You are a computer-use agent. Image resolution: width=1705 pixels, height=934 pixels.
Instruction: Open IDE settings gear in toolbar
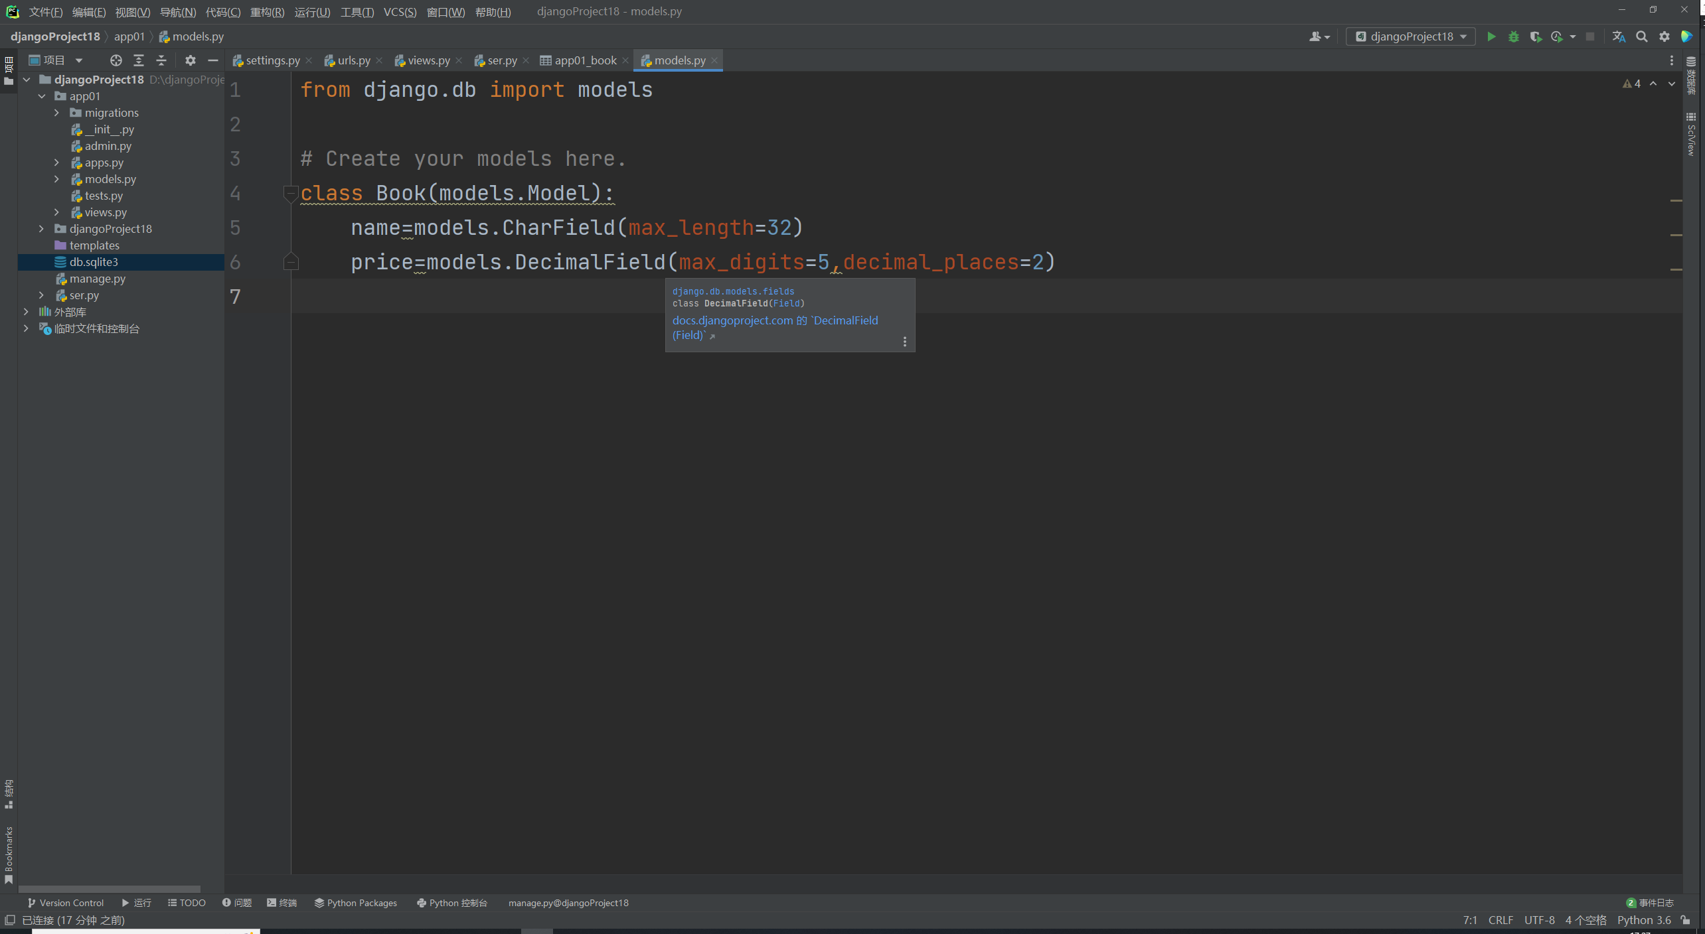coord(1664,36)
